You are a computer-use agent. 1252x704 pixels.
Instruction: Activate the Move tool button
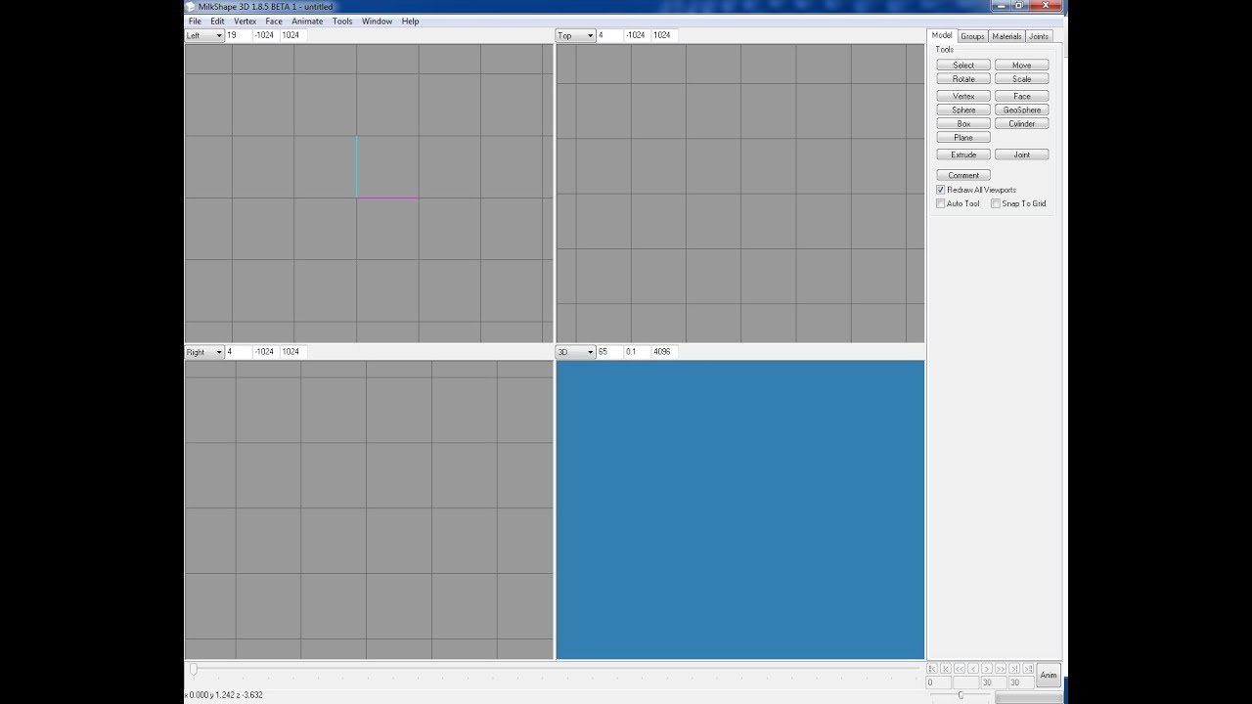click(1021, 65)
